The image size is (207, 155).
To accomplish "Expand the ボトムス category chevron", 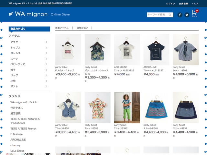I will (46, 53).
